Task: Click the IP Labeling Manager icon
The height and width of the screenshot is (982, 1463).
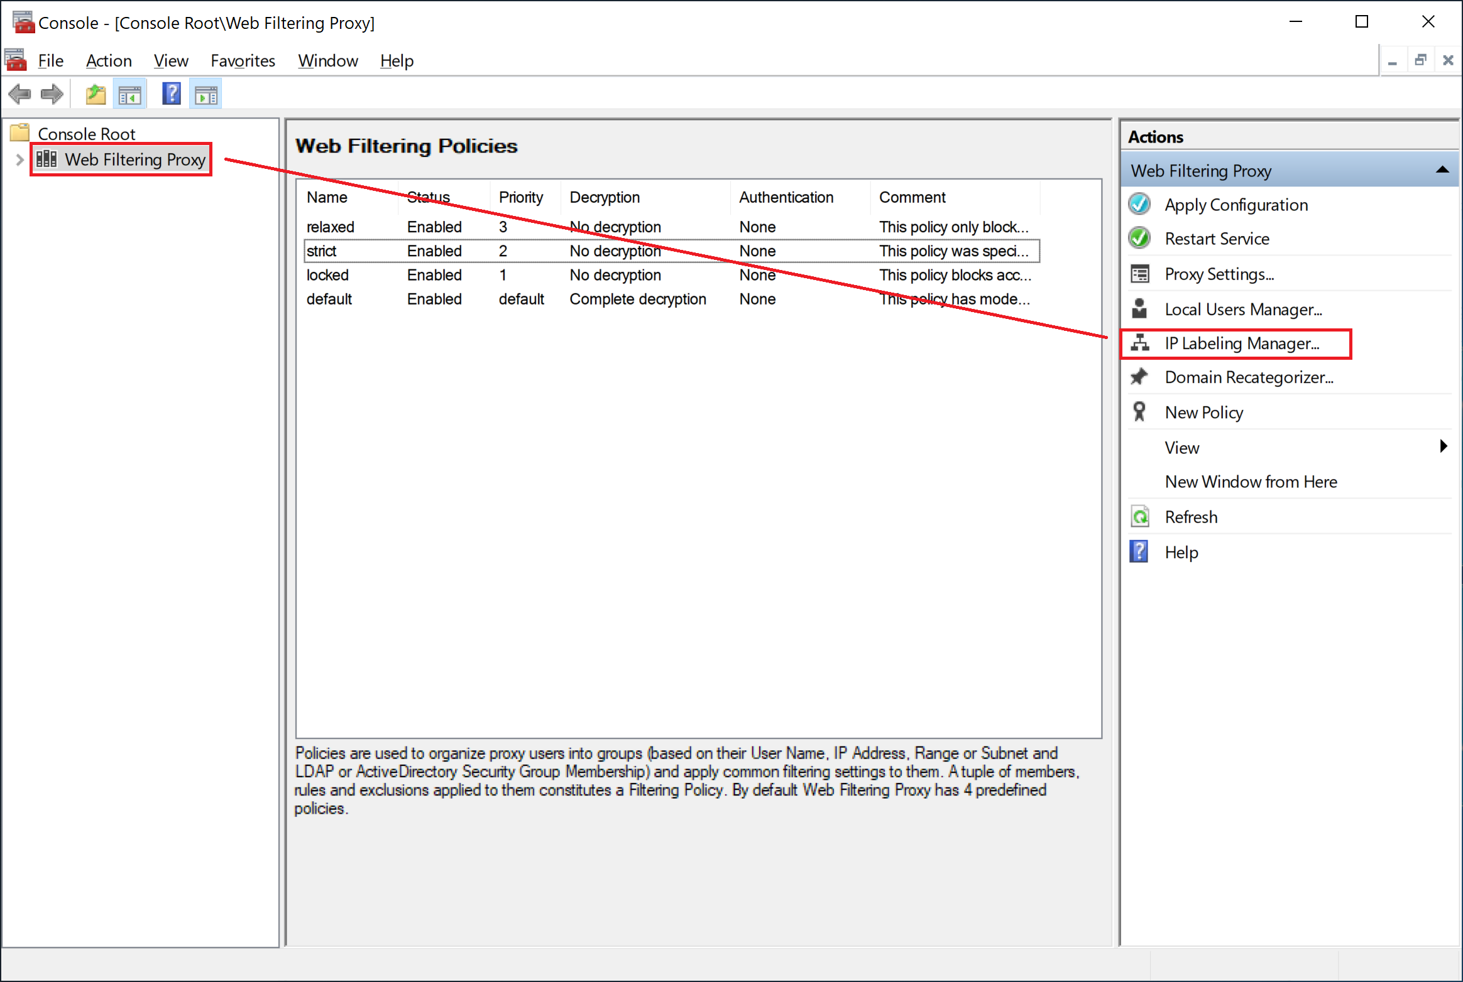Action: point(1141,342)
